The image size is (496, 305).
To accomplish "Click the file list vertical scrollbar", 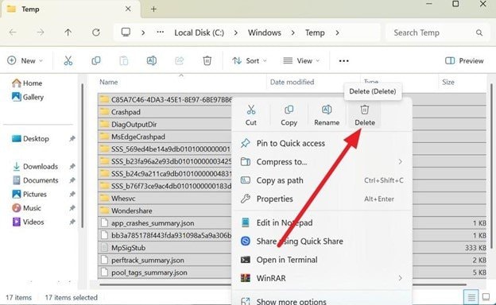I will (x=491, y=166).
